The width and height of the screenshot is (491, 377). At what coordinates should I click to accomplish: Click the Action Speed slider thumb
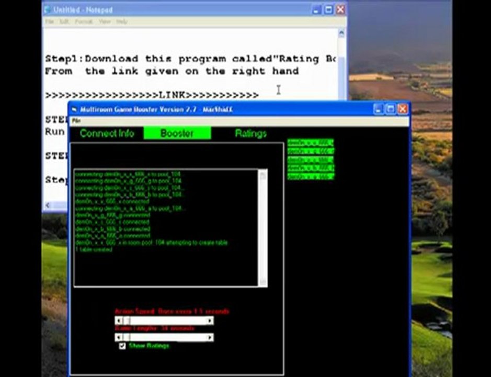tap(126, 320)
